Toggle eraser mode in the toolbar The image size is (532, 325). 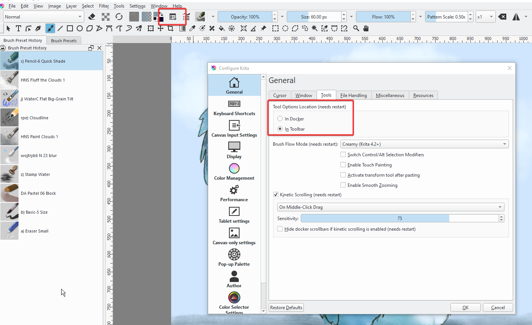tap(91, 17)
